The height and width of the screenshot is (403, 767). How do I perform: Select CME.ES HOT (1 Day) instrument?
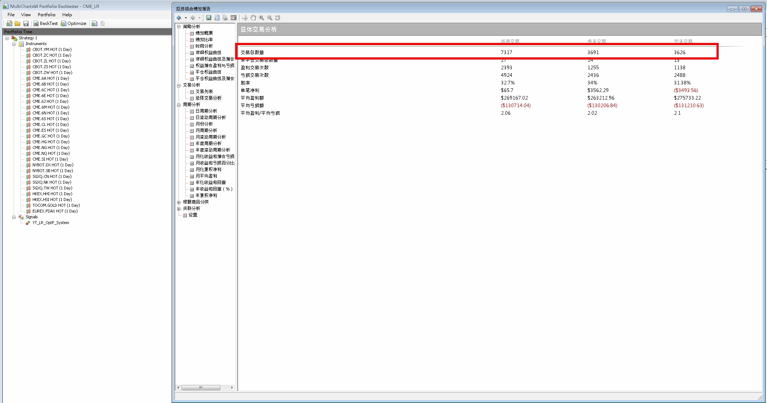50,130
